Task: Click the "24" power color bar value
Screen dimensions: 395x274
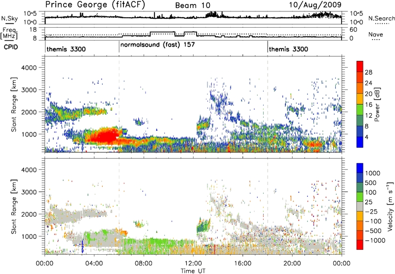Action: pyautogui.click(x=368, y=83)
